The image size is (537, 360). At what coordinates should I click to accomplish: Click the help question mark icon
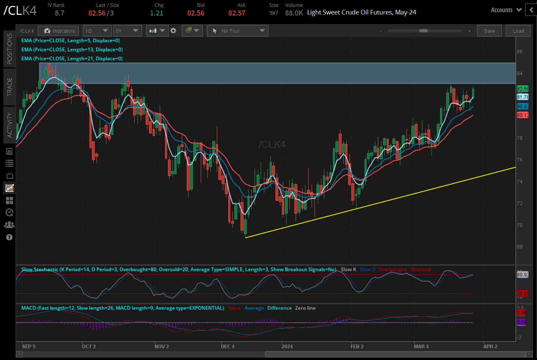pyautogui.click(x=9, y=237)
